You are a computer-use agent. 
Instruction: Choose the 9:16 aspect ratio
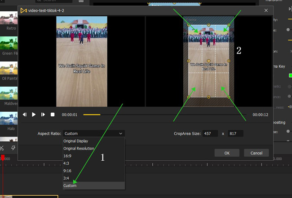[x=94, y=171]
